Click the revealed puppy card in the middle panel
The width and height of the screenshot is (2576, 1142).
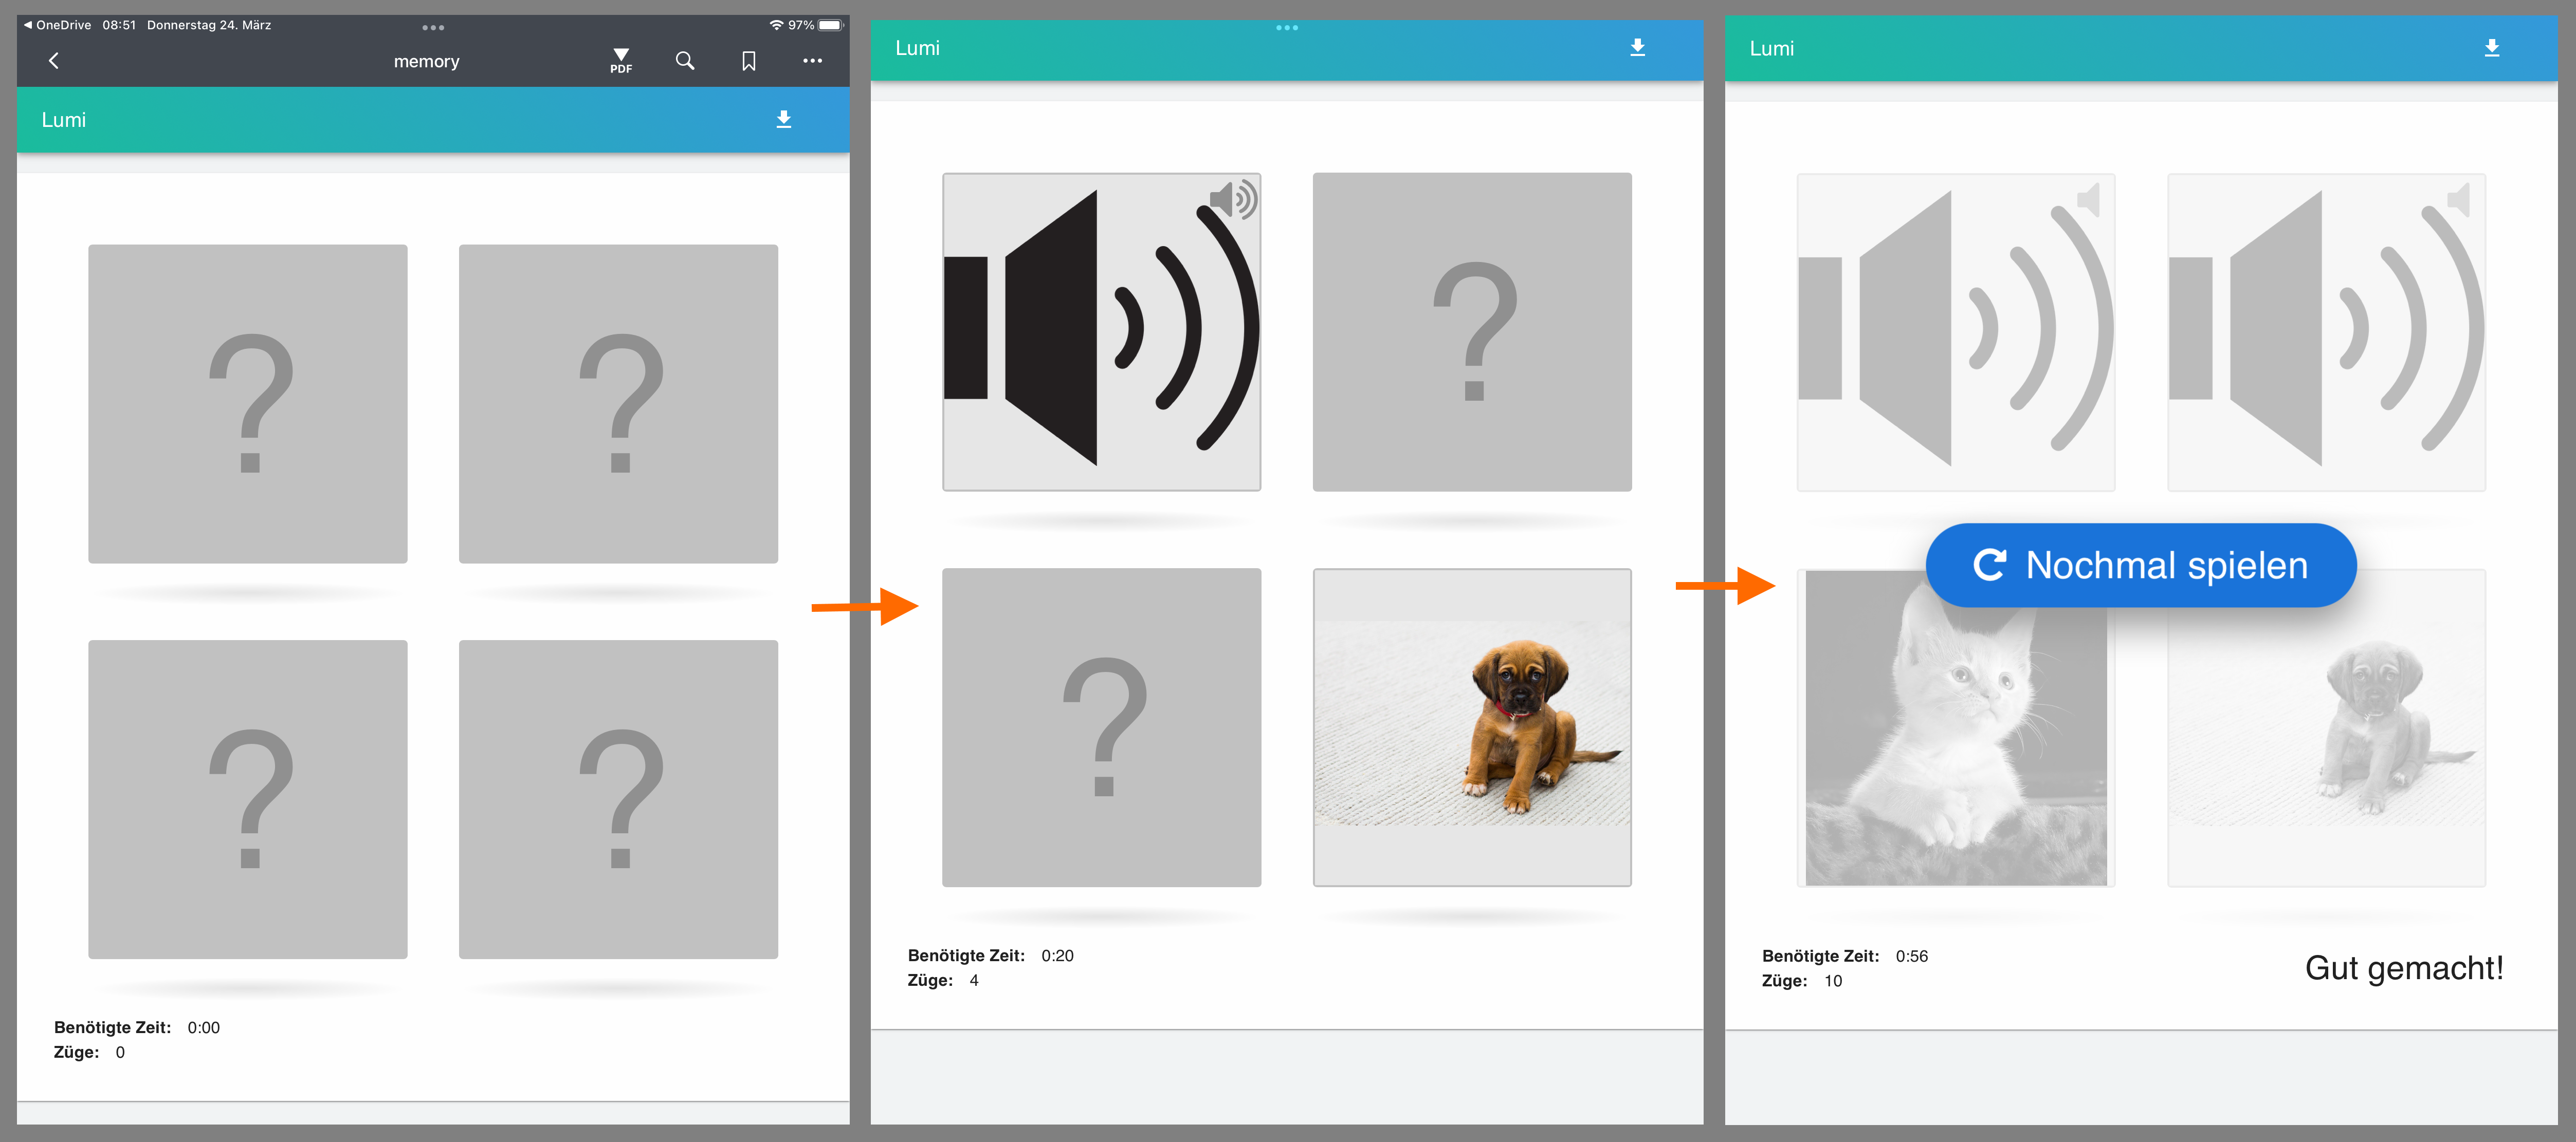pos(1472,727)
